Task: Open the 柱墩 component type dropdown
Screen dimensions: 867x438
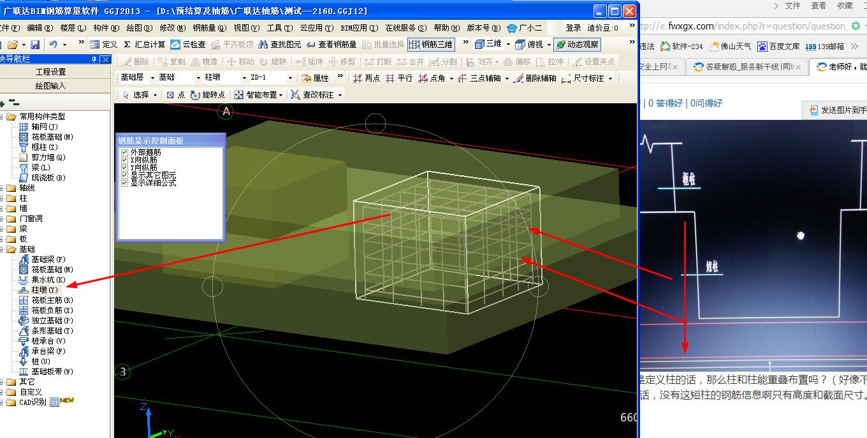Action: 244,78
